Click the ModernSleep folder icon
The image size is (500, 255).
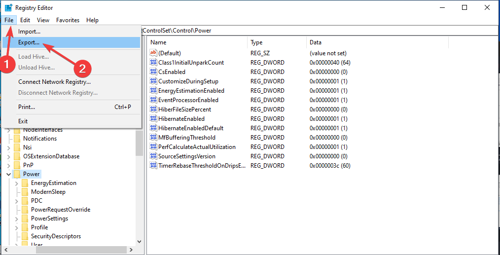(x=25, y=192)
